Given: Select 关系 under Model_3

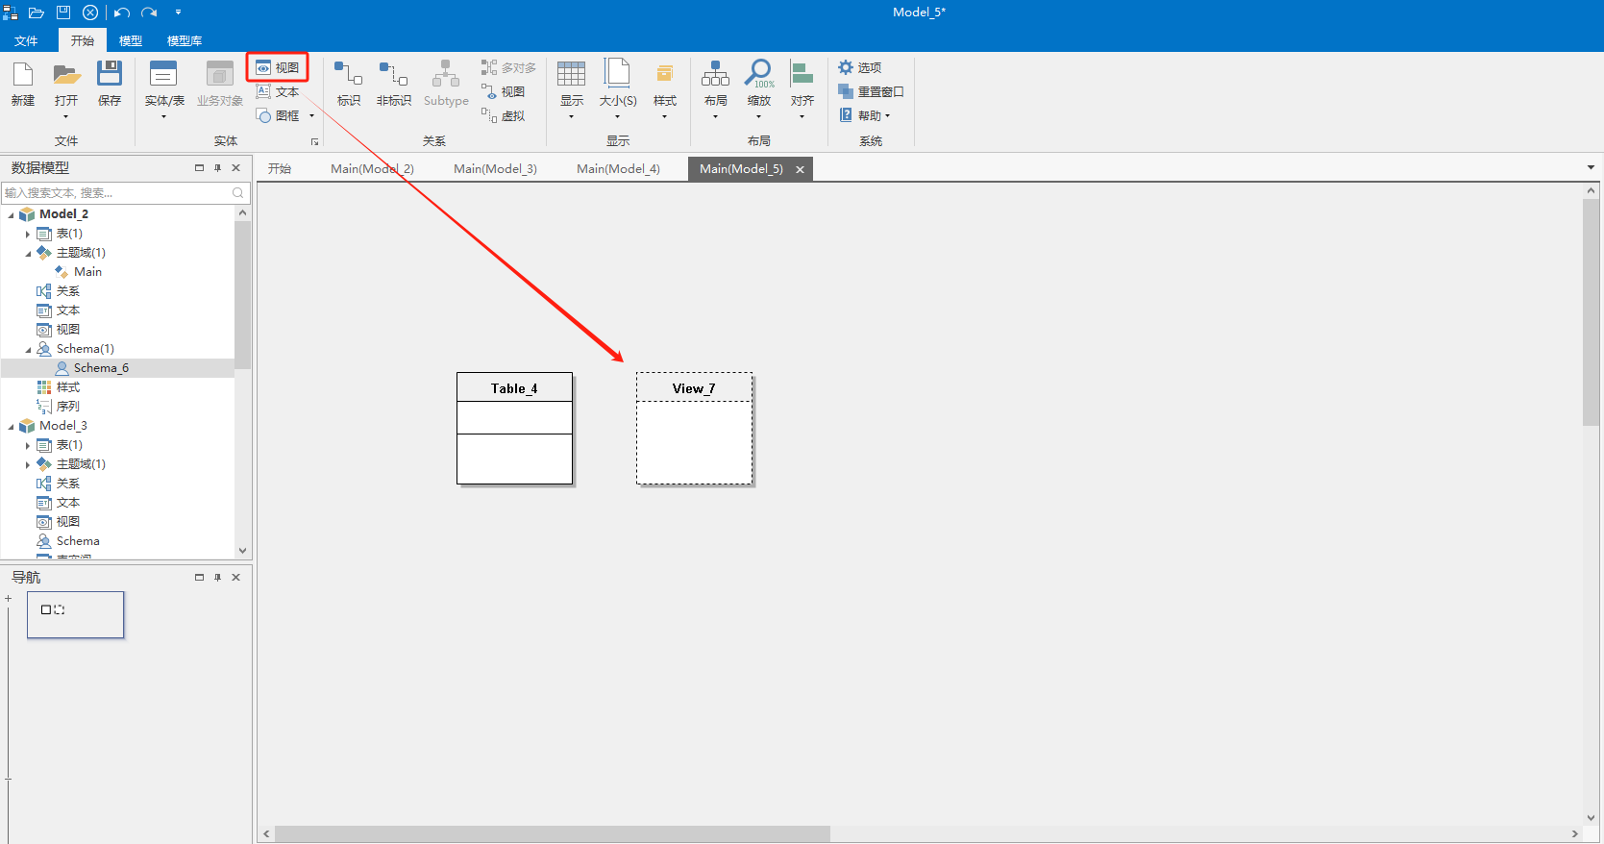Looking at the screenshot, I should pos(67,484).
